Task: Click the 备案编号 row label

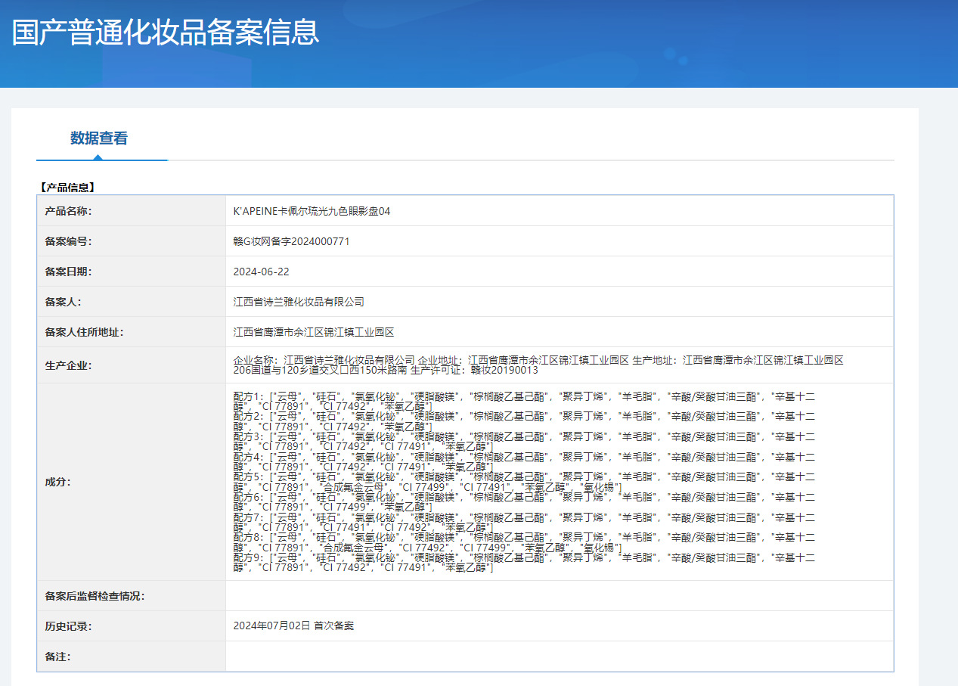Action: point(68,241)
